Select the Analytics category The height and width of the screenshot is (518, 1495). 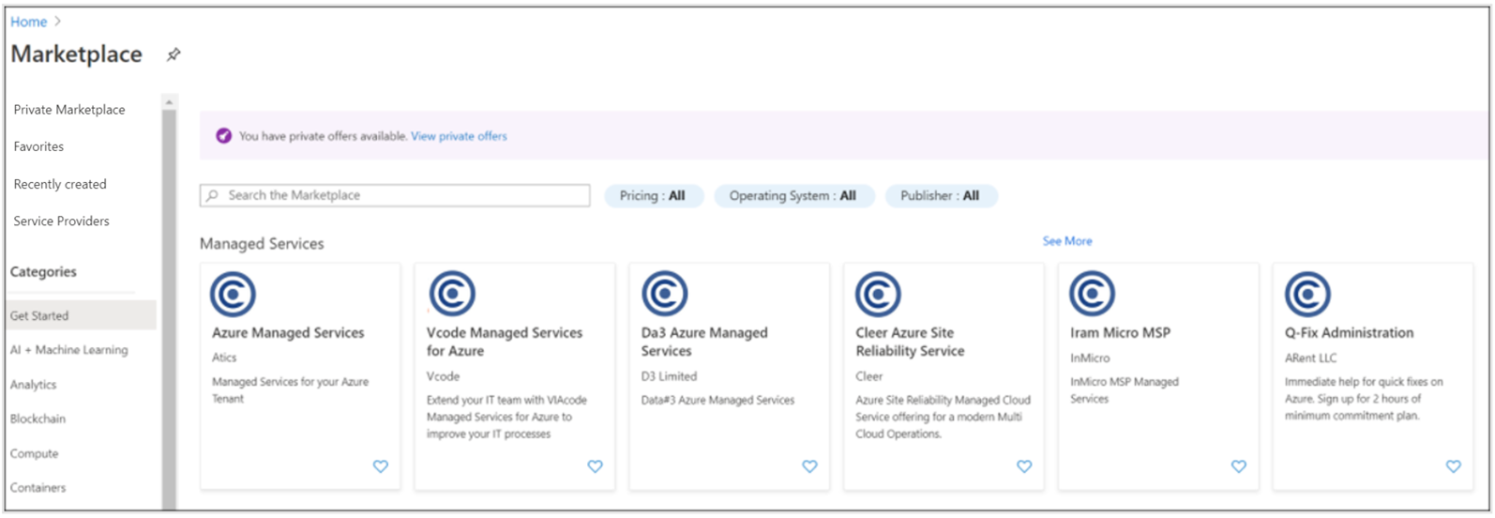[34, 385]
